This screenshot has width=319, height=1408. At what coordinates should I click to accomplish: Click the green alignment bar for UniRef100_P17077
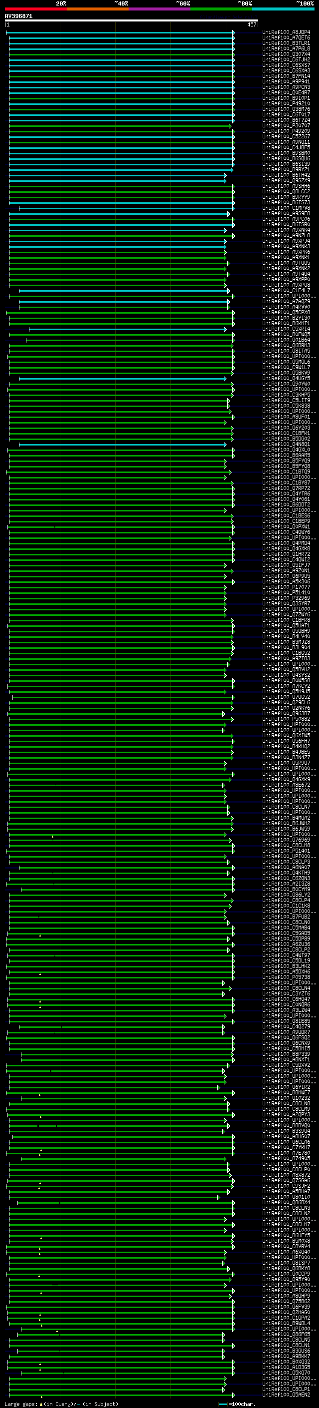(117, 587)
